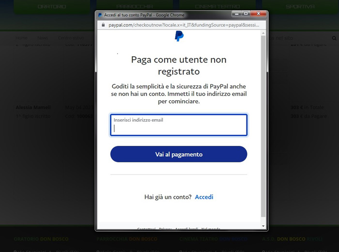Screen dimensions: 339x252
Task: Click the search magnifier icon on the background page
Action: (334, 38)
